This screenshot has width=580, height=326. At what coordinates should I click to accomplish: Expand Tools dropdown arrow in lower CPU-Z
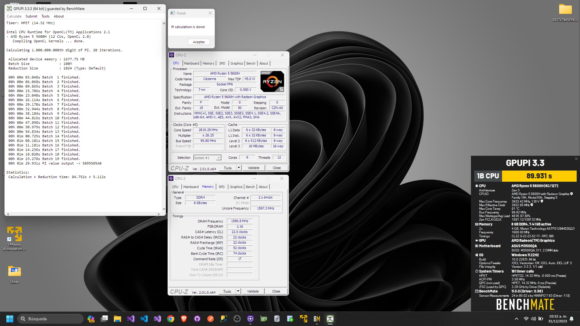pyautogui.click(x=238, y=292)
